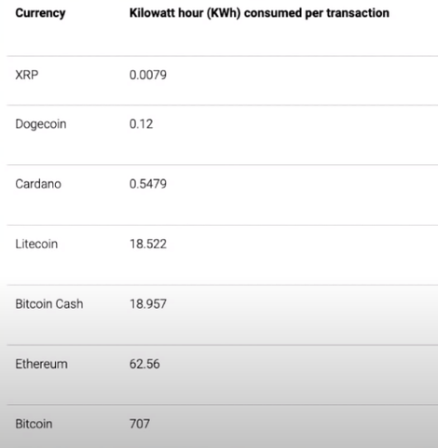Screen dimensions: 438x448
Task: Select the XRP currency cell
Action: click(x=27, y=75)
